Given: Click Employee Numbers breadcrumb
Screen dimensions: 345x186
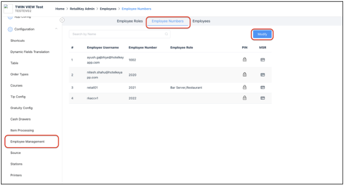Looking at the screenshot, I should 137,9.
